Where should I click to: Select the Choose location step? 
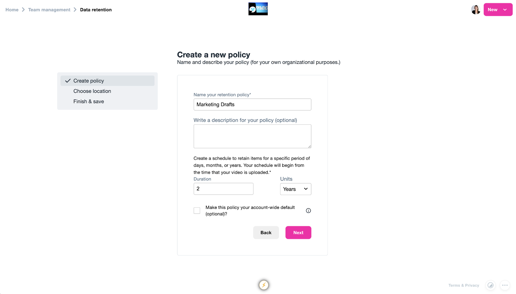click(92, 91)
